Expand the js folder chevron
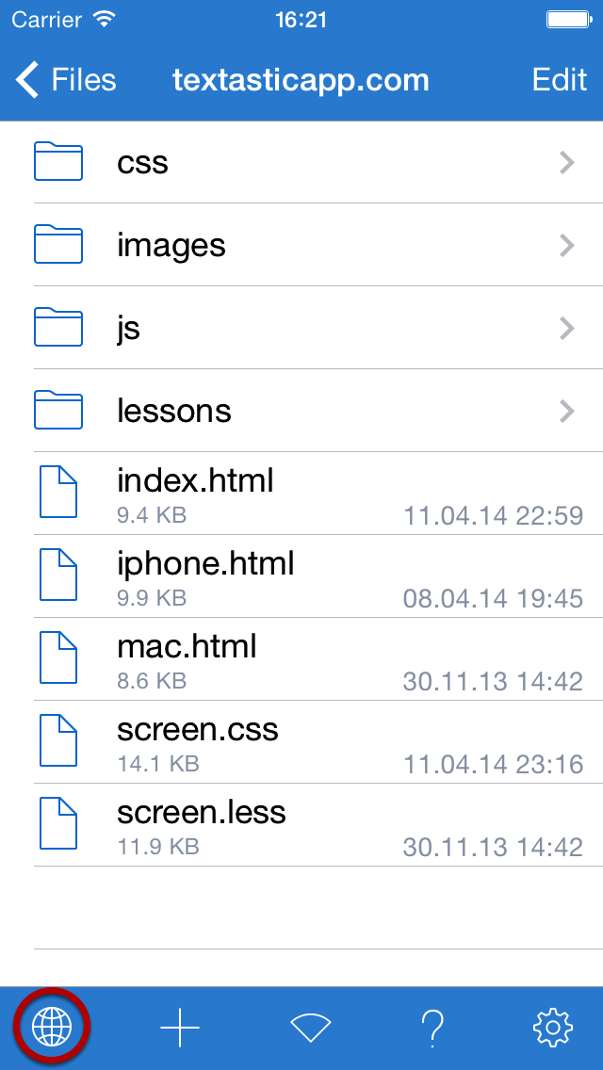The image size is (603, 1070). 567,328
